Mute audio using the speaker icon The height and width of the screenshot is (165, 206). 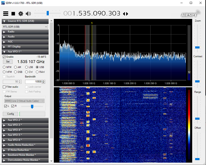28,14
